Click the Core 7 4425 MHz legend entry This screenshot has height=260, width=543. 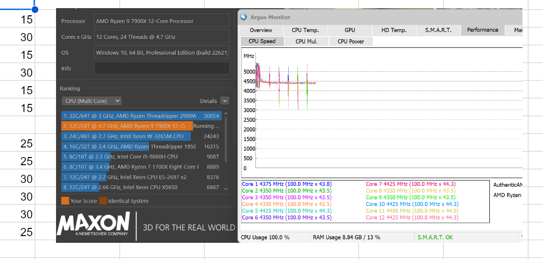[411, 184]
